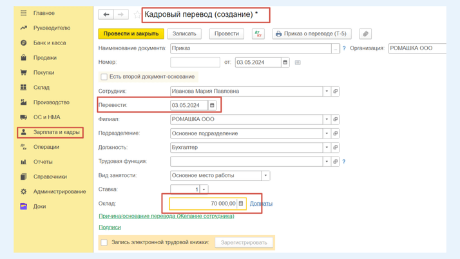Open the calendar for the document date field

(x=285, y=62)
